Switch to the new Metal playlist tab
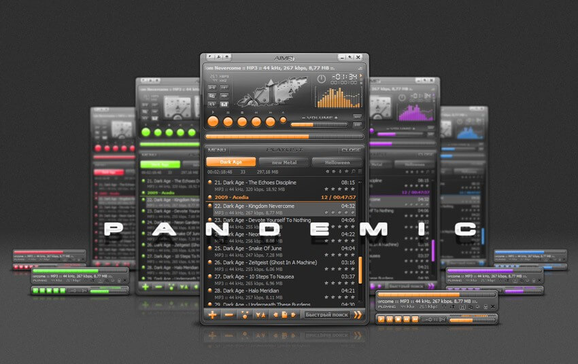Viewport: 578px width, 364px height. [x=284, y=162]
